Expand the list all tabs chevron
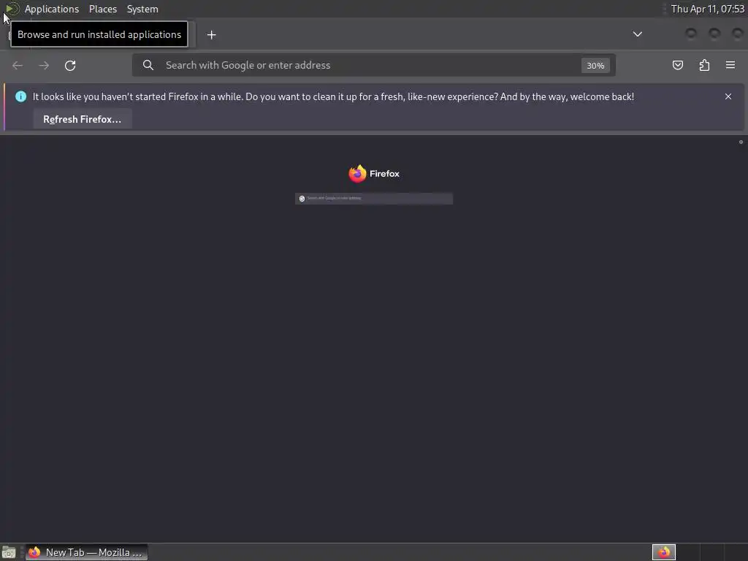Screen dimensions: 748x561 637,34
